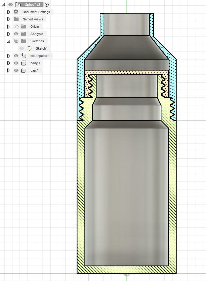Click the Analysis folder icon

tap(24, 34)
